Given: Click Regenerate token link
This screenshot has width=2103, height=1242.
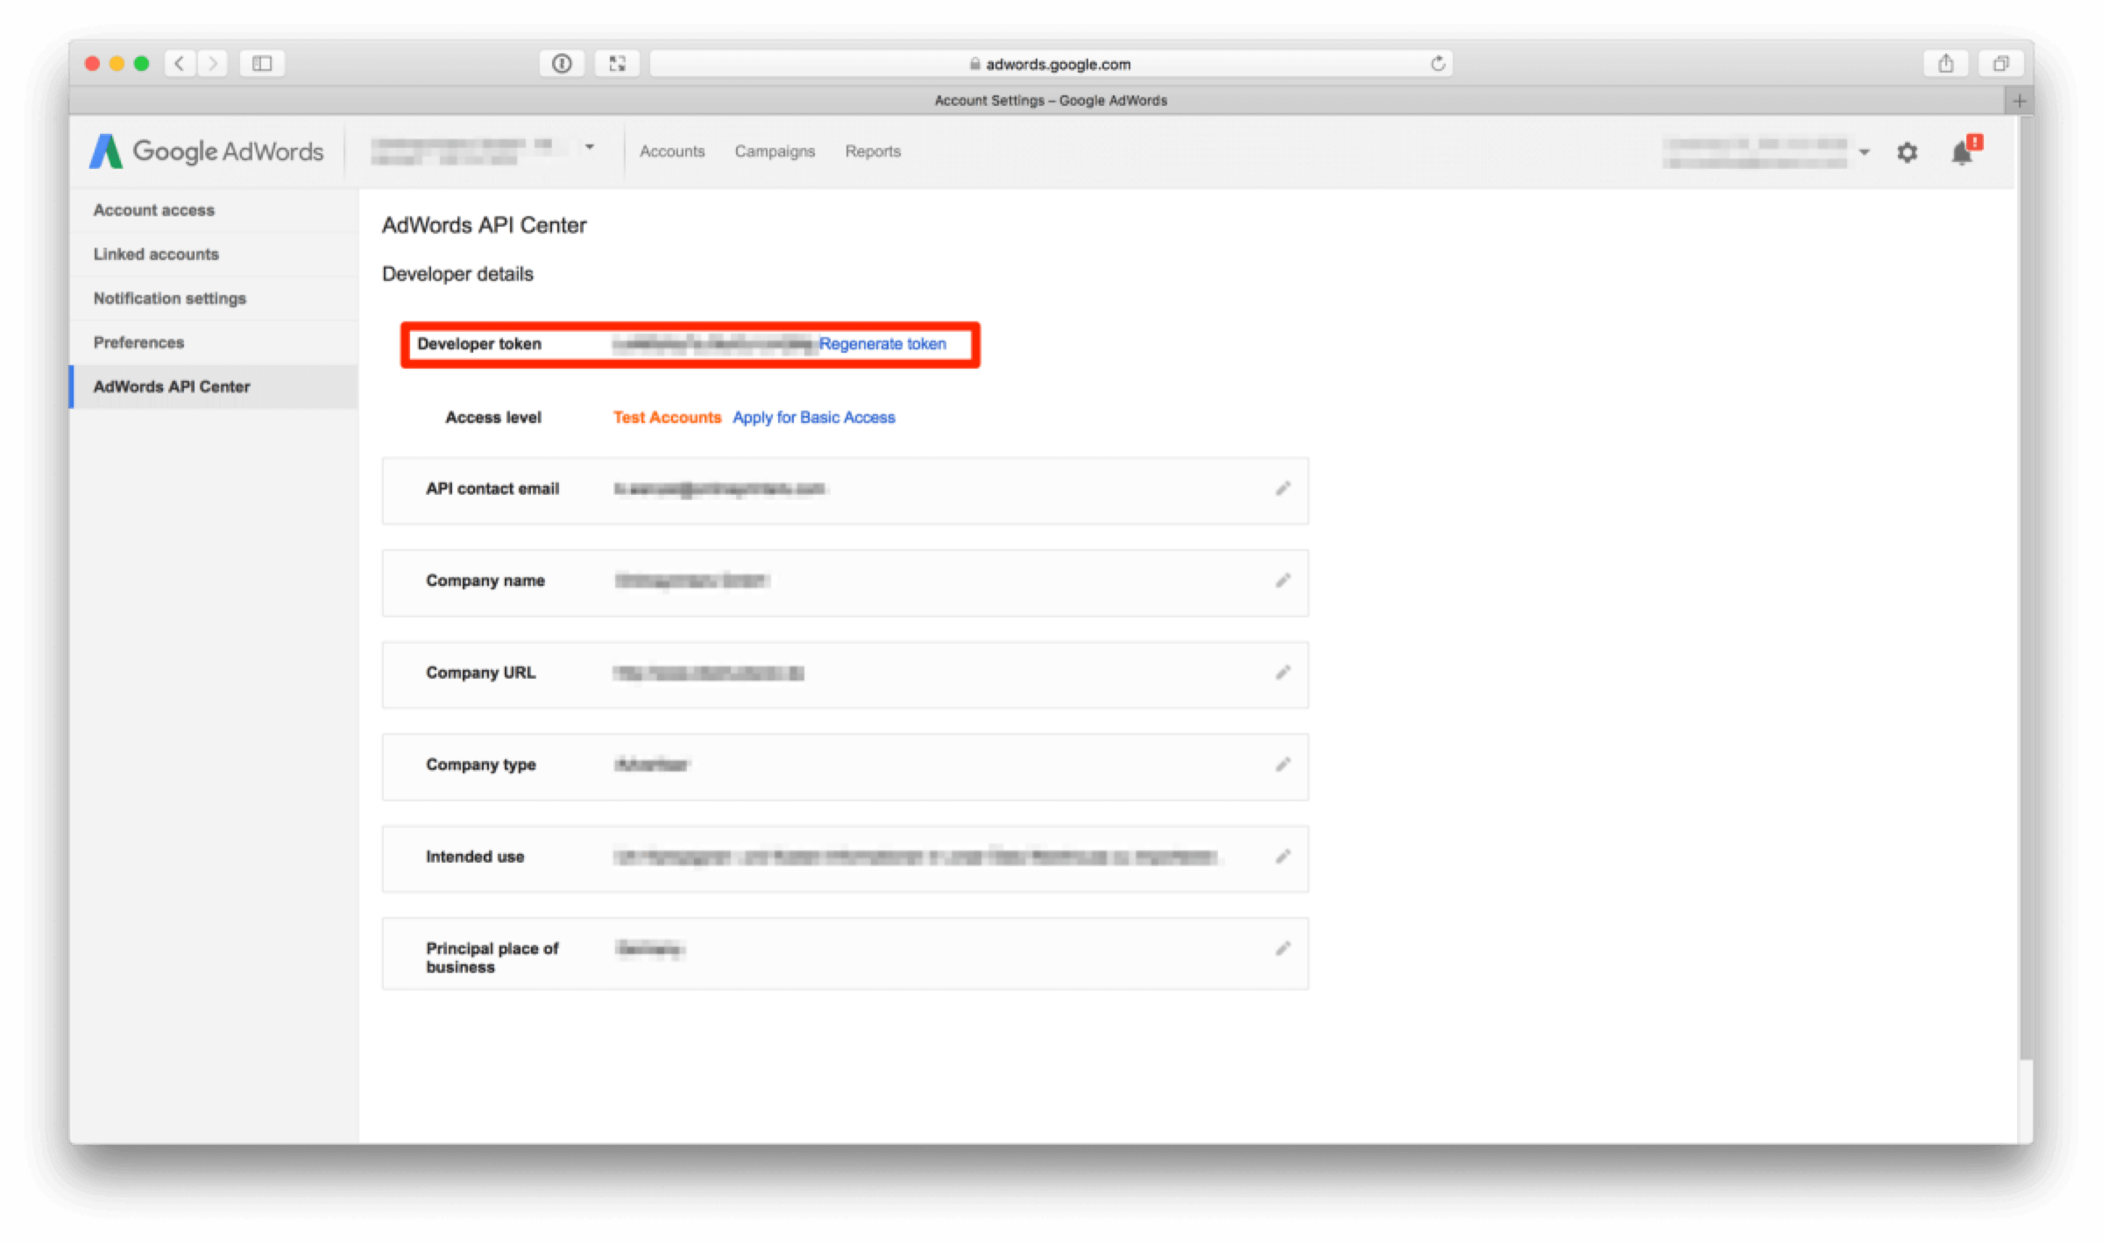Looking at the screenshot, I should tap(883, 343).
